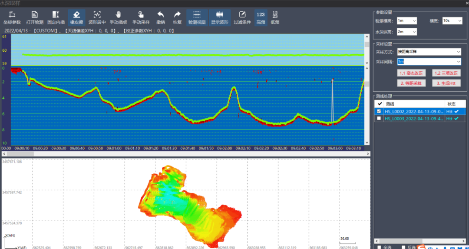Click the 状态 column header

(x=452, y=104)
